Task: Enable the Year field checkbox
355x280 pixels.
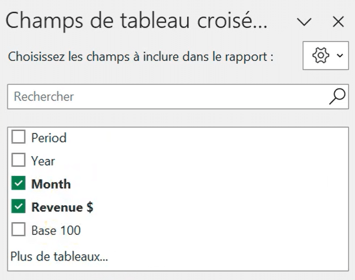Action: click(x=18, y=160)
